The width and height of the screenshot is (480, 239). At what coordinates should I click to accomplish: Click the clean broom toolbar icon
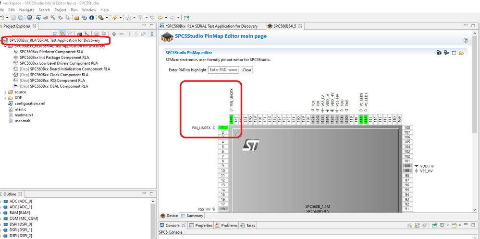(68, 18)
